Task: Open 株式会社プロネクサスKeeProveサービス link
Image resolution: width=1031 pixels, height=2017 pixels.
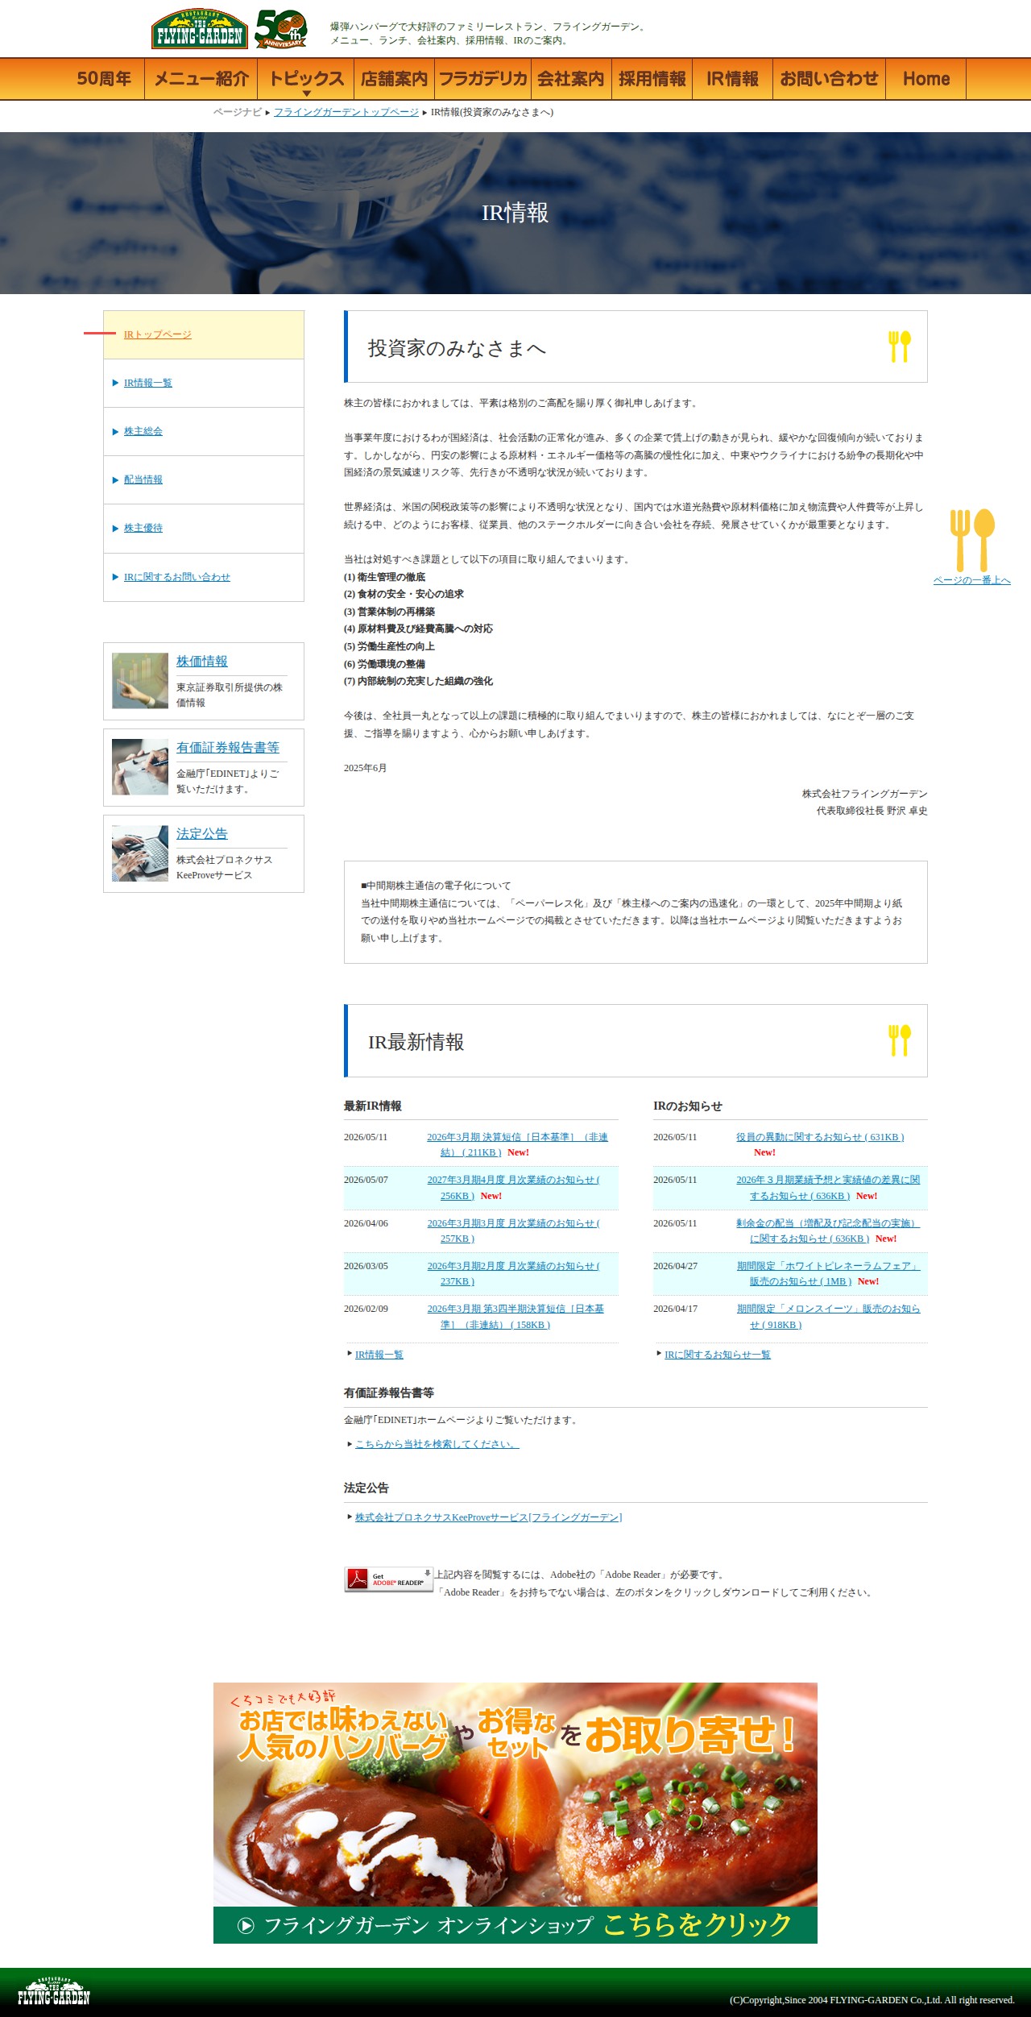Action: [489, 1517]
